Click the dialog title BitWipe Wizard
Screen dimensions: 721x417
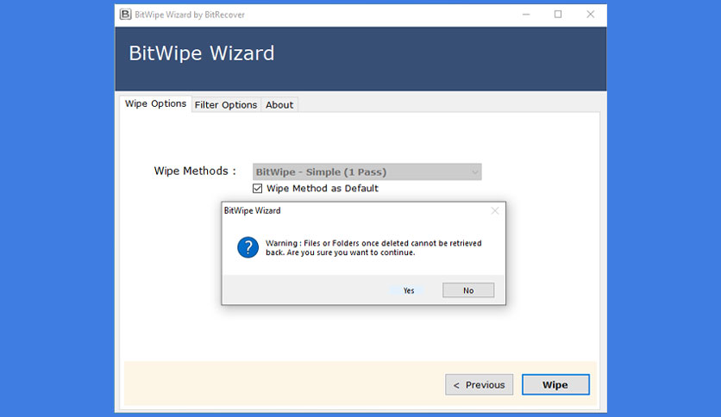coord(252,211)
